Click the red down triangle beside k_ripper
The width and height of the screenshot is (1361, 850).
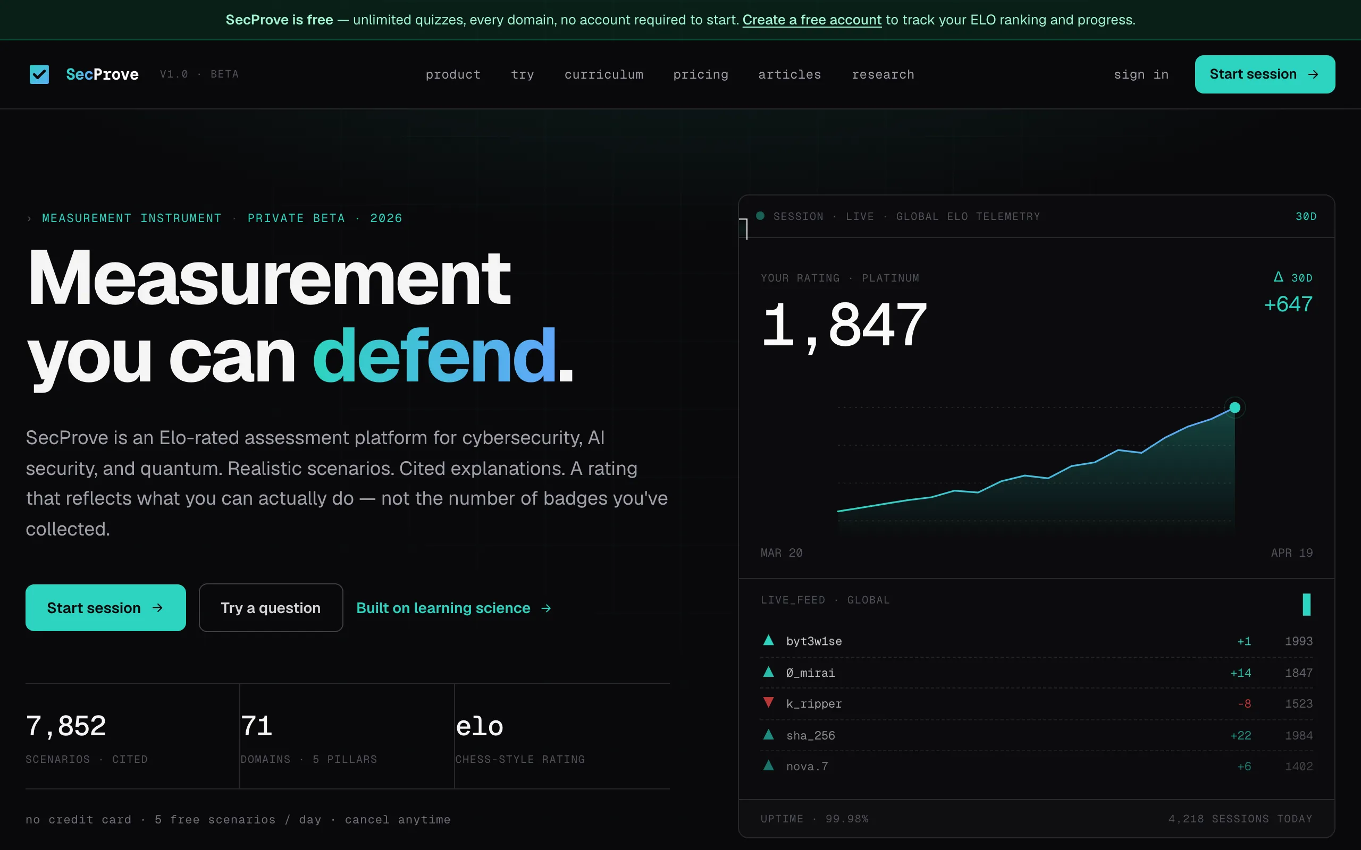(768, 703)
